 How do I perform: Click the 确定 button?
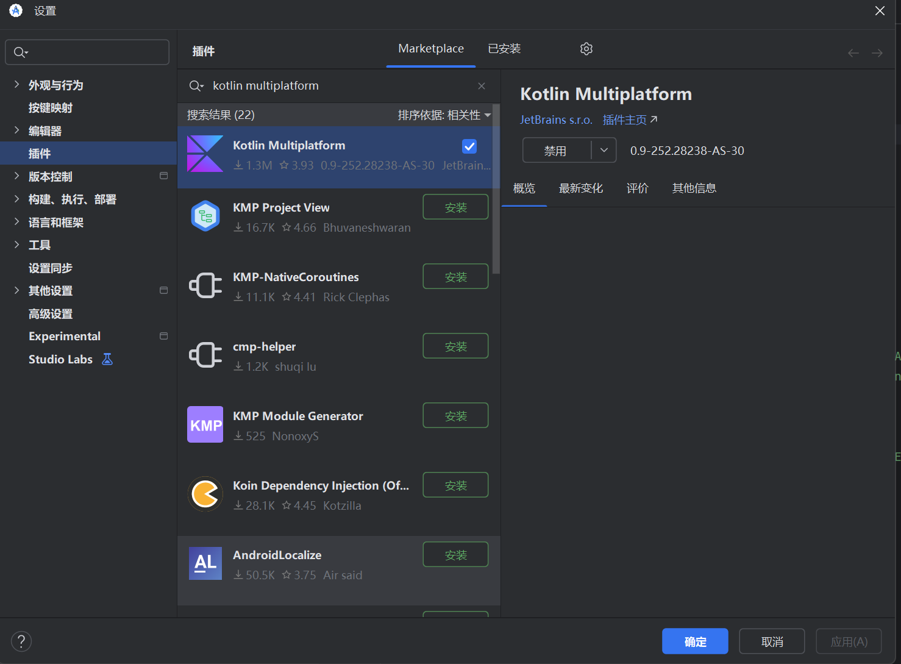[x=696, y=641]
